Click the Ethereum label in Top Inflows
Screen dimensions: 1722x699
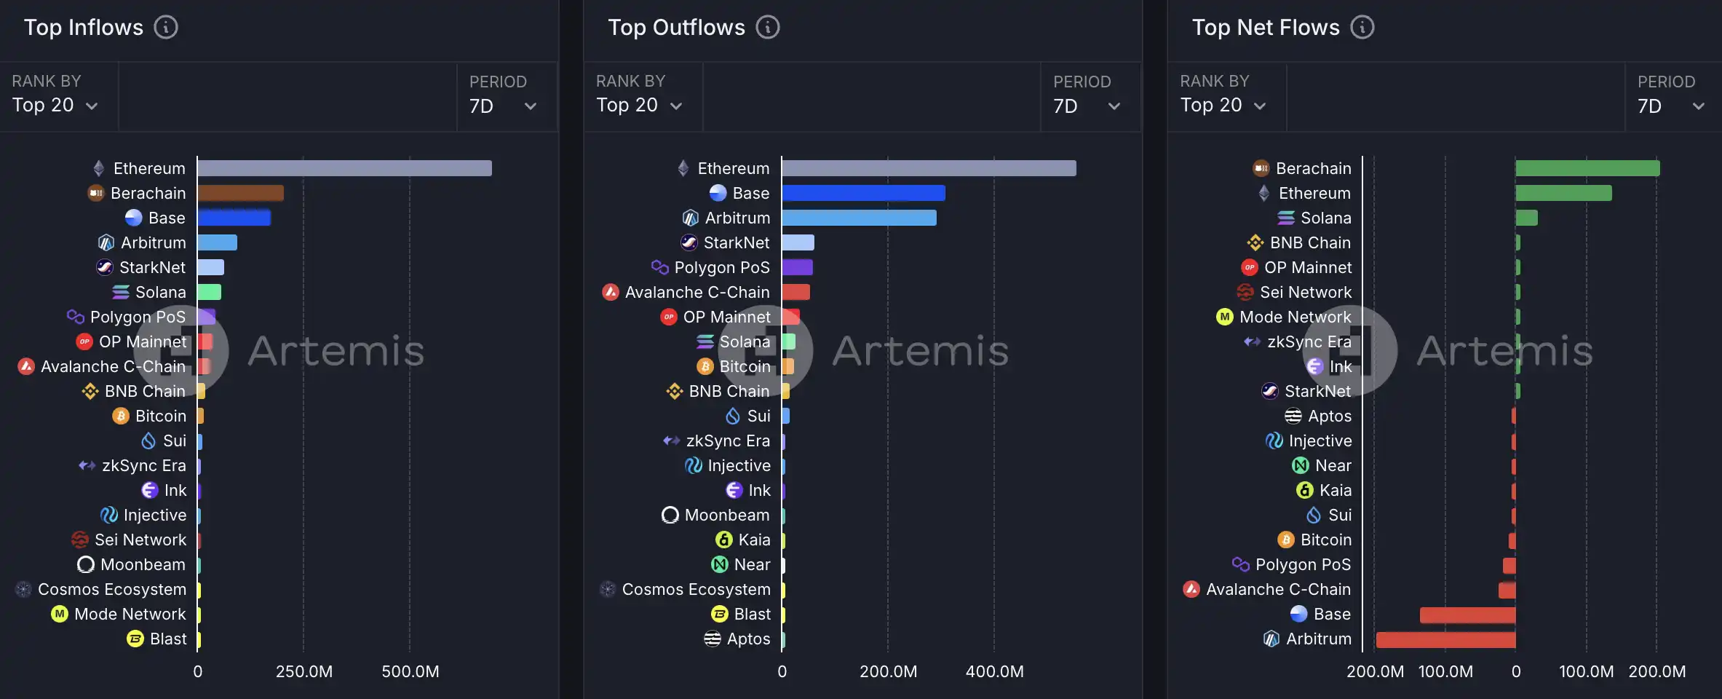click(149, 168)
